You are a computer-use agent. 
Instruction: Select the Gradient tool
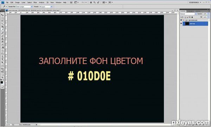(2, 47)
